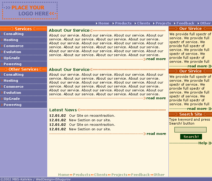The height and width of the screenshot is (181, 212).
Task: Click the double-arrow icon next to first read more
Action: pos(145,59)
